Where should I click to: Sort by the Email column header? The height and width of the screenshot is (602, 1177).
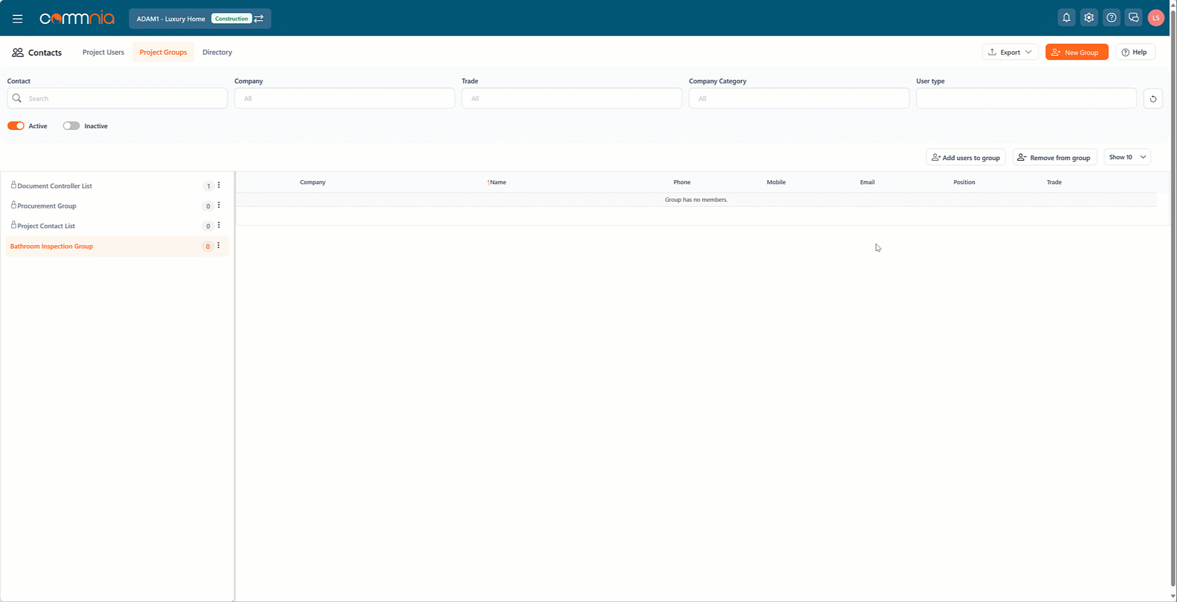click(x=867, y=182)
